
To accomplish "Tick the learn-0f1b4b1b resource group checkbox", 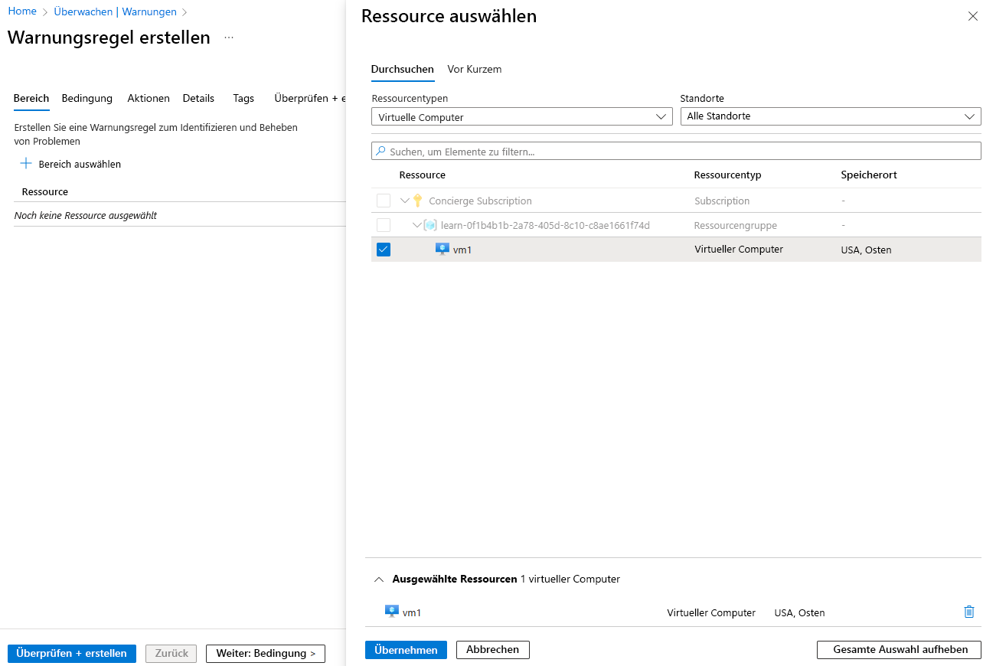I will (x=384, y=225).
